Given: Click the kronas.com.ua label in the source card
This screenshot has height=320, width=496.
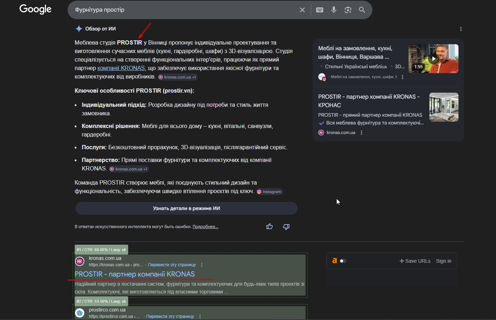Looking at the screenshot, I should click(x=341, y=133).
